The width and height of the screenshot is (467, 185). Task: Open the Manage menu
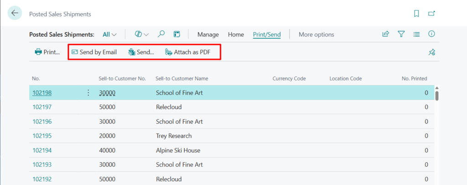pos(208,35)
